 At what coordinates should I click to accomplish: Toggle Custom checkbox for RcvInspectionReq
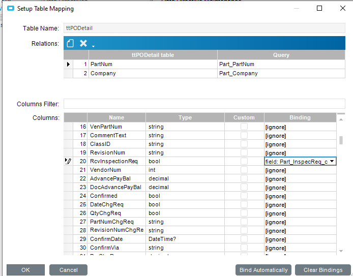(x=244, y=161)
